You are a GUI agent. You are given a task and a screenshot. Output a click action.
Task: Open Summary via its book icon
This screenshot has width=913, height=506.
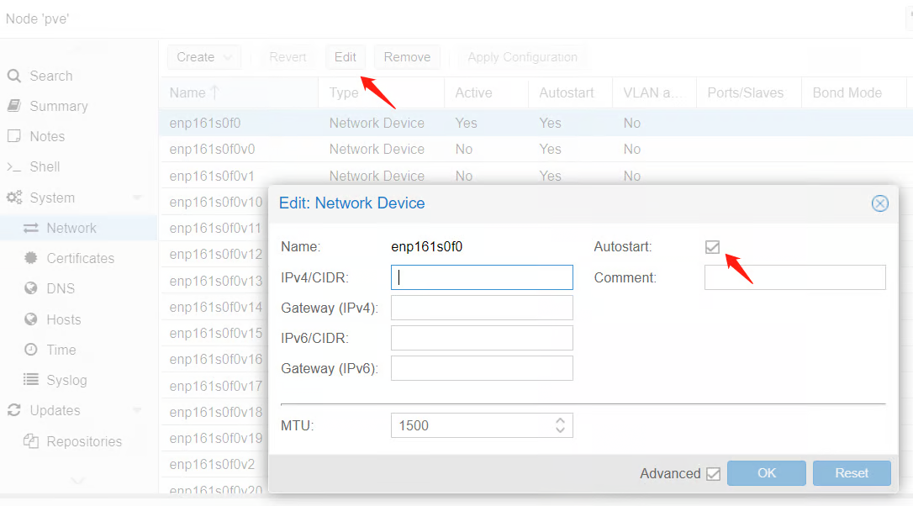pos(14,107)
